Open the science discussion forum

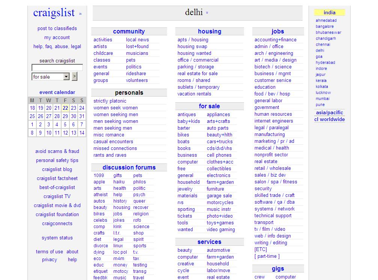(141, 226)
